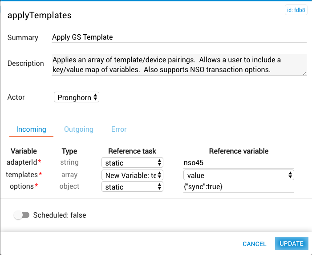312x255 pixels.
Task: Click the Reference variable column header
Action: point(239,151)
